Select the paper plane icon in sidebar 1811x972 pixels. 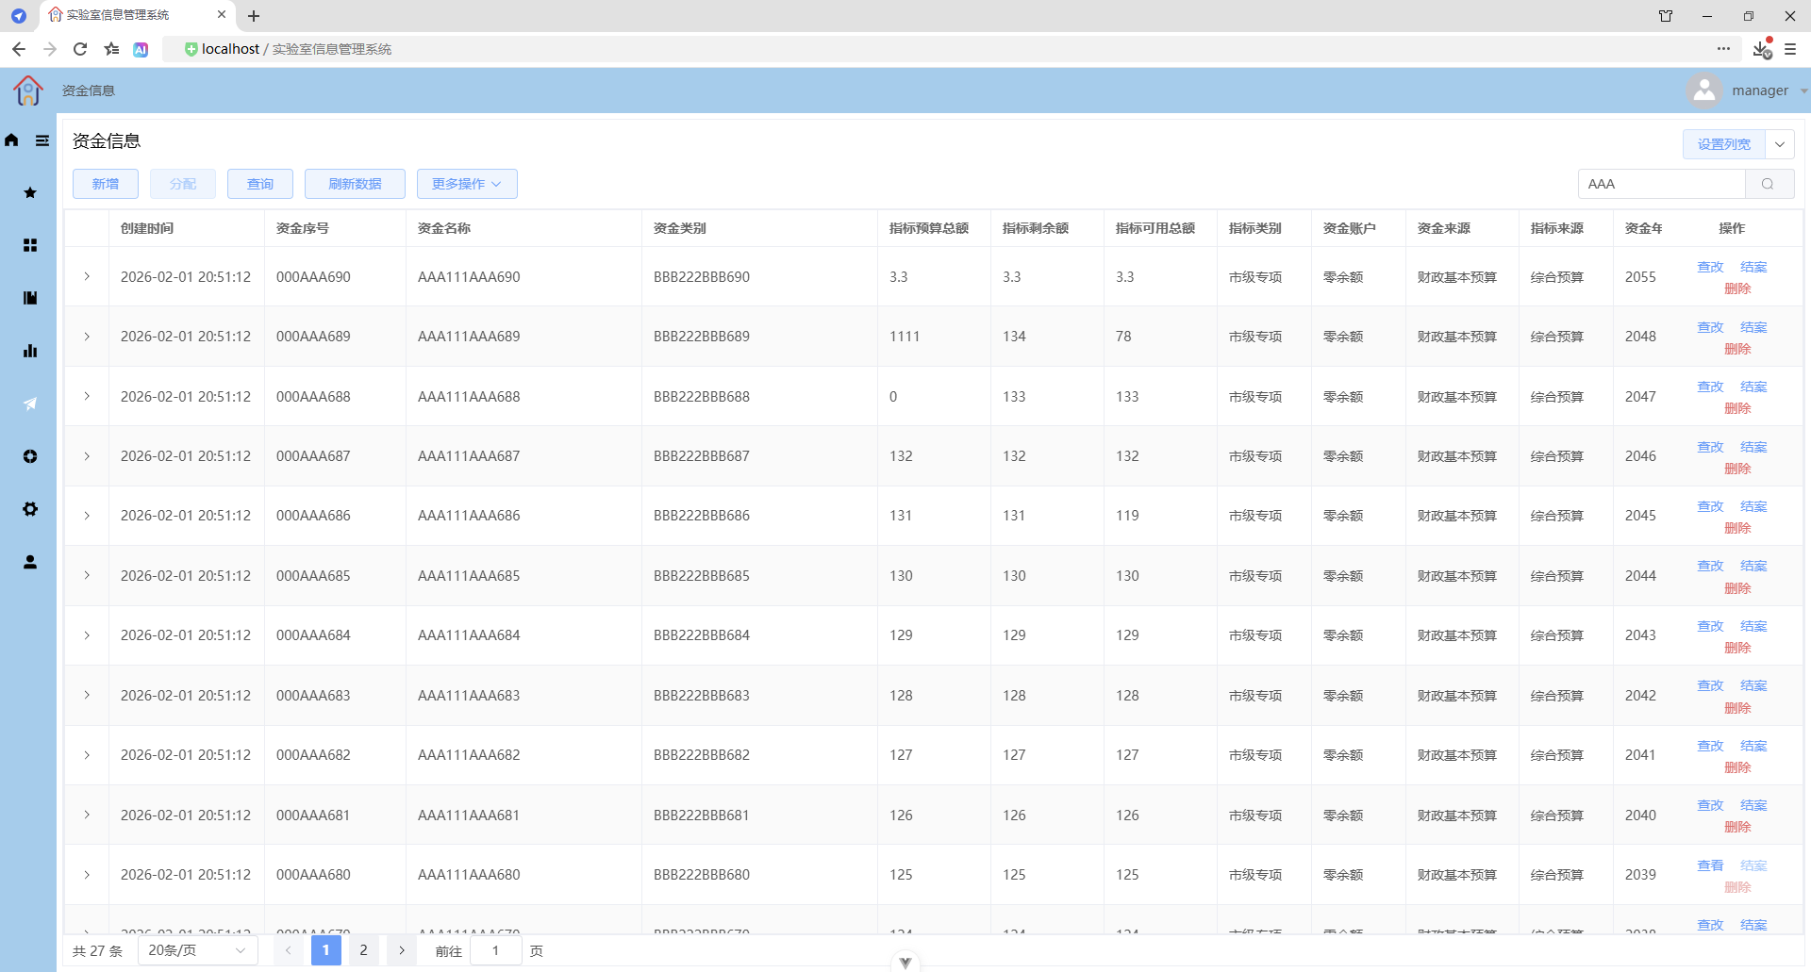[30, 404]
